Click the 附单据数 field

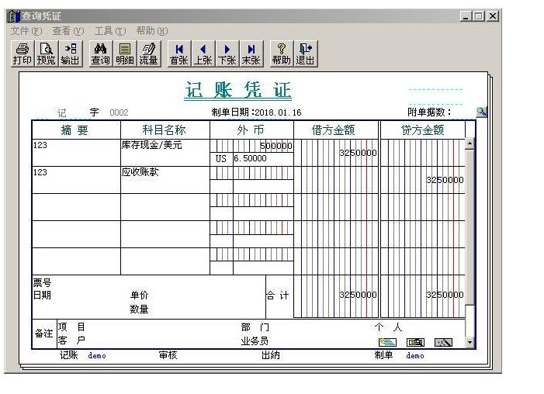[x=430, y=112]
